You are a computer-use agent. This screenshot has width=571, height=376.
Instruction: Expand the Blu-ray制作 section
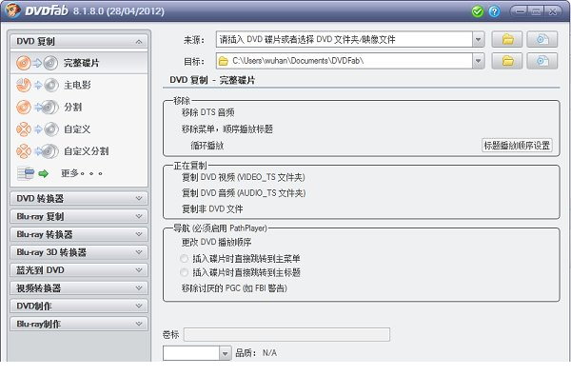click(x=79, y=324)
